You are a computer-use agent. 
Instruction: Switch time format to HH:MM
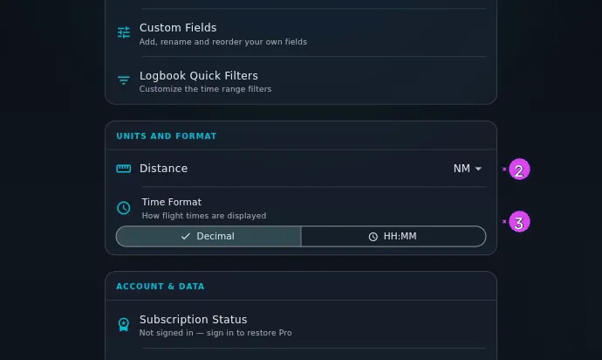click(x=393, y=236)
